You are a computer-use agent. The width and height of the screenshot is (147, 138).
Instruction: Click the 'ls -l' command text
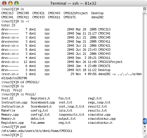click(25, 21)
